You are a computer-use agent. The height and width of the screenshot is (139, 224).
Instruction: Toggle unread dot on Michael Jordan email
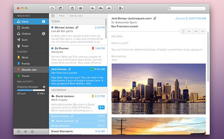[52, 27]
